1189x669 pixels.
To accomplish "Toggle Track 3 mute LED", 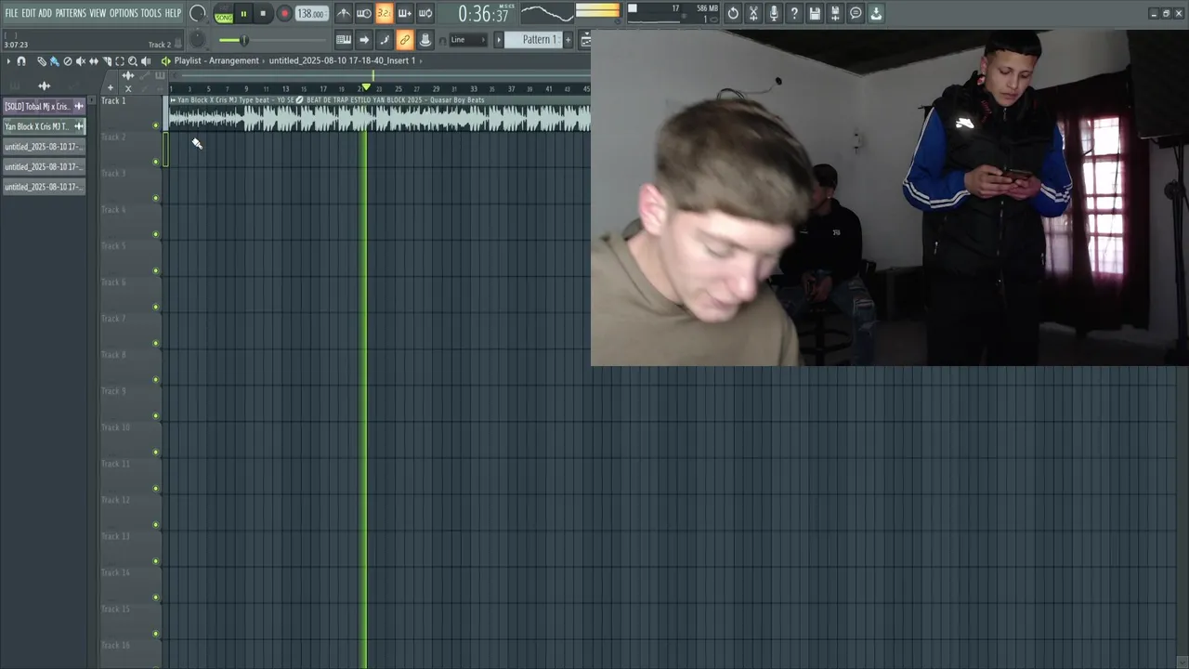I will tap(156, 198).
